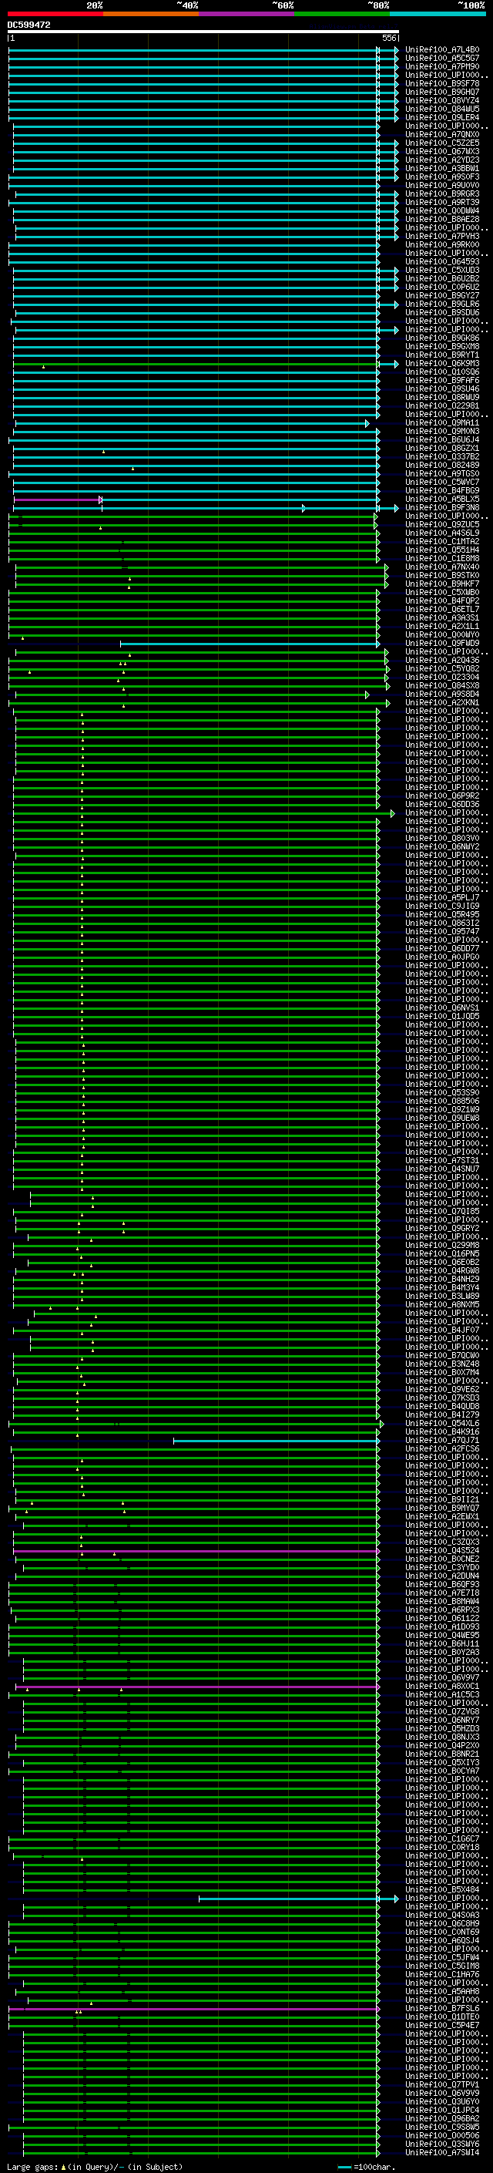The height and width of the screenshot is (2173, 493).
Task: Select hit label UniRef100_O95747
Action: (x=442, y=931)
